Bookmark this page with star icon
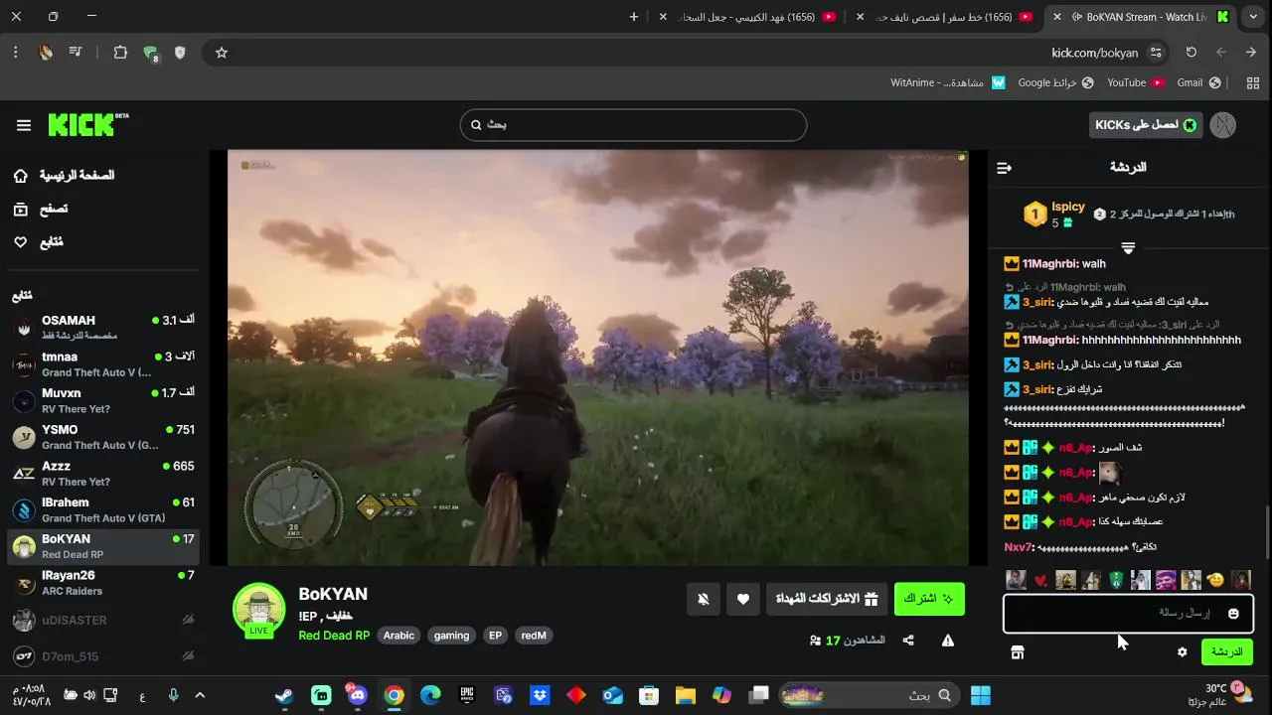 (222, 53)
